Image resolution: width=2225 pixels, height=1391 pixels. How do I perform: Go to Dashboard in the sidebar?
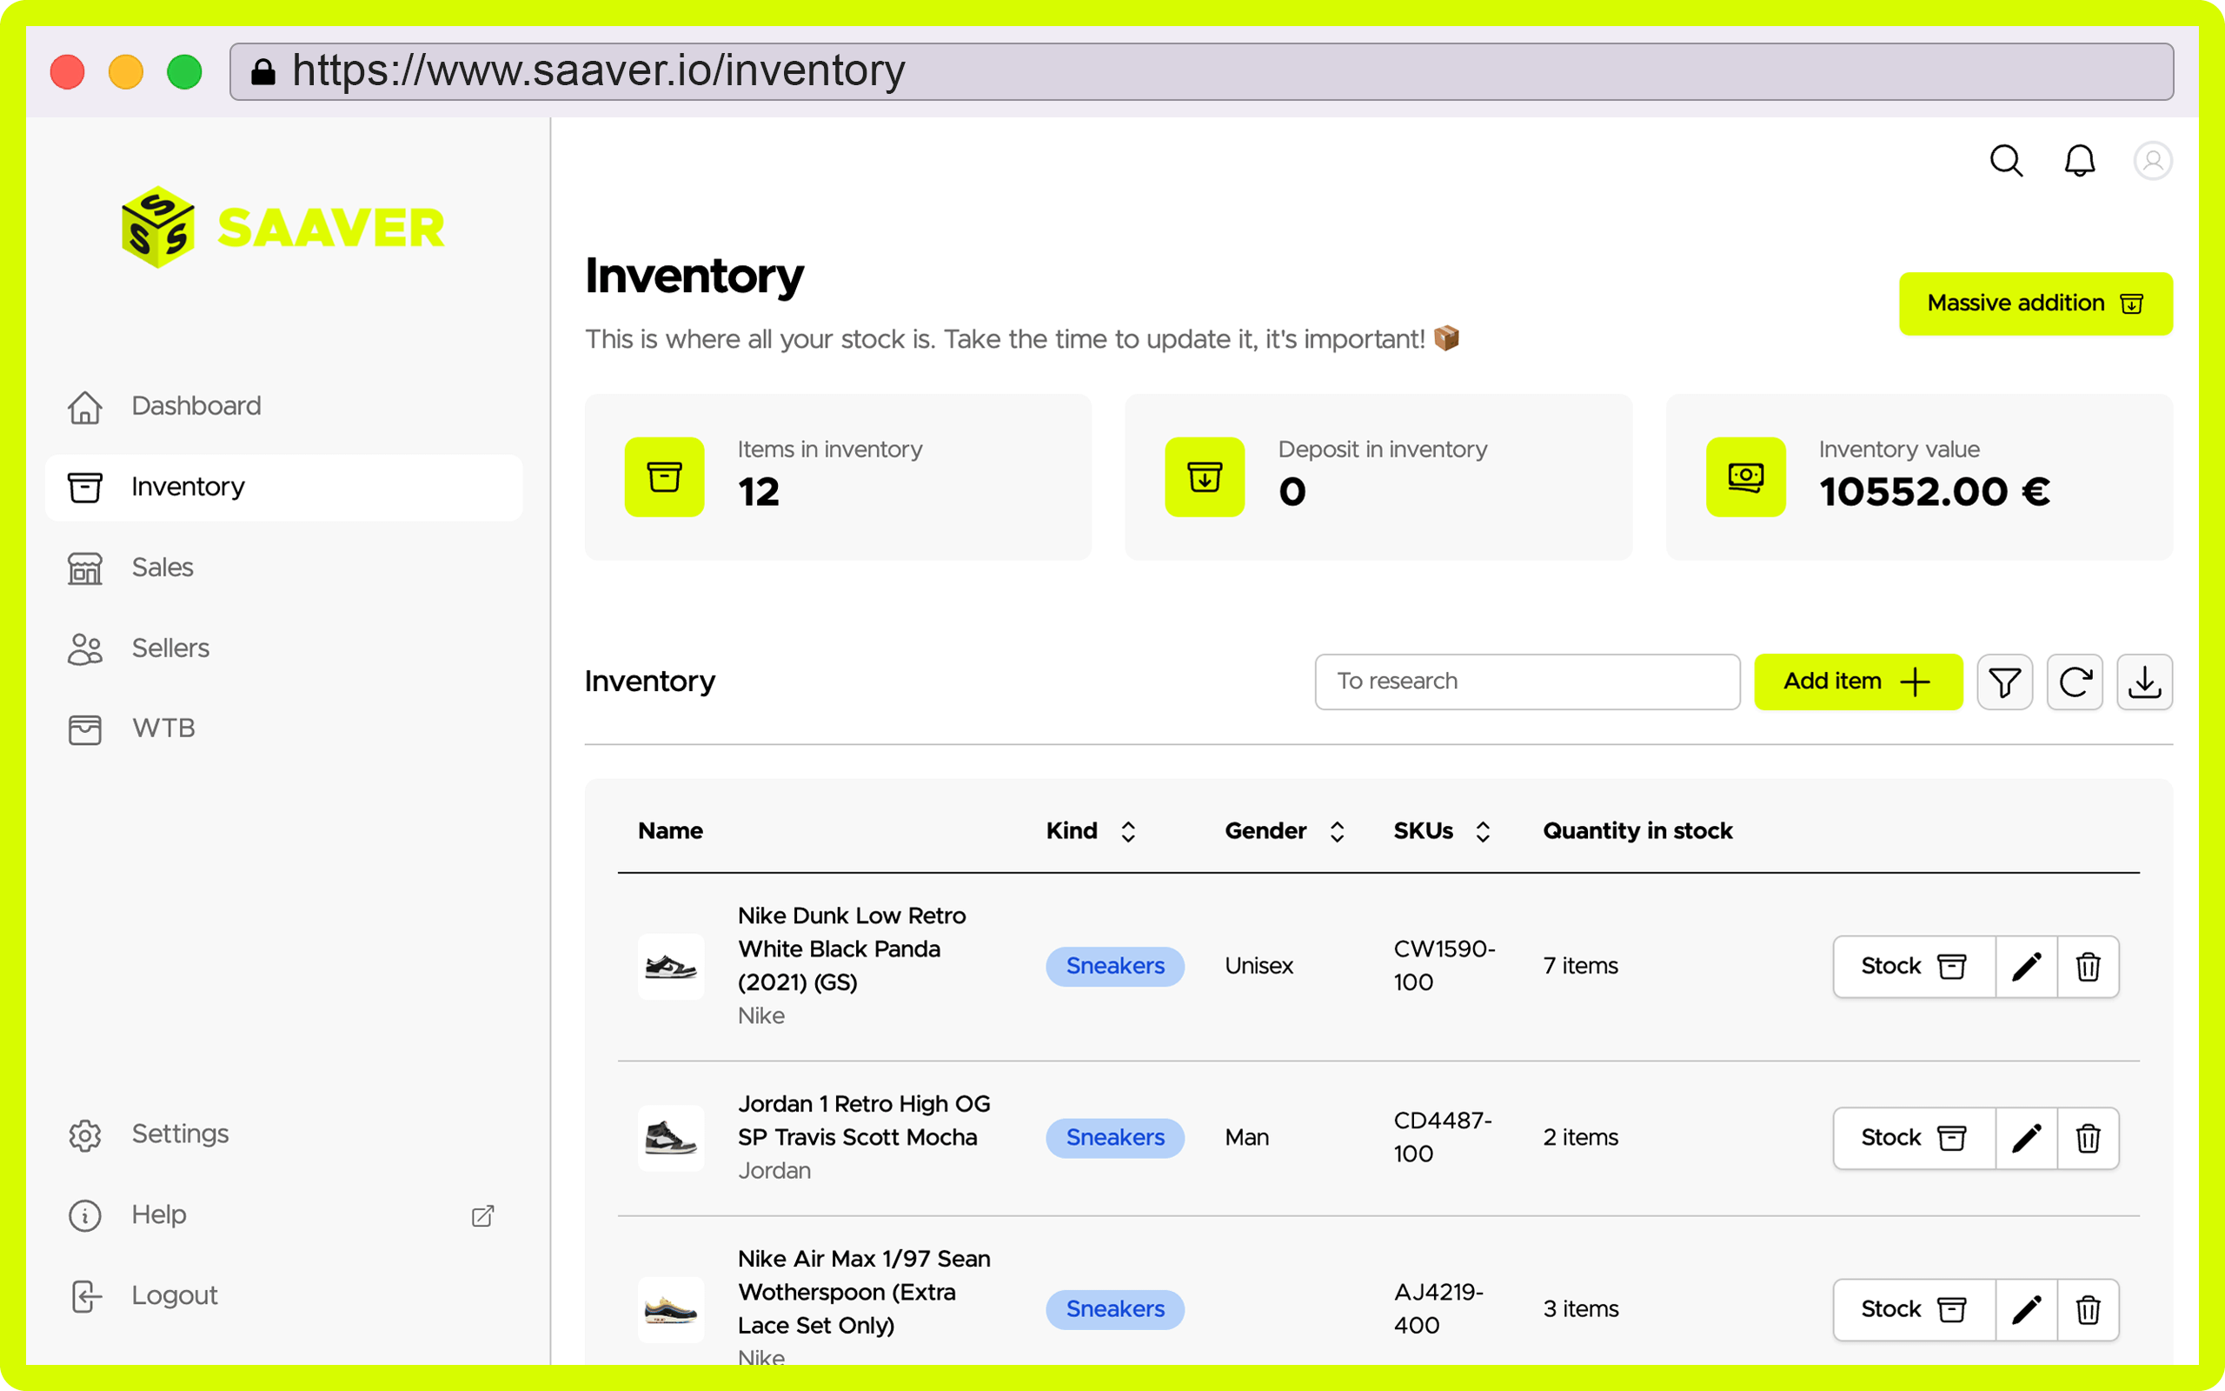coord(284,406)
